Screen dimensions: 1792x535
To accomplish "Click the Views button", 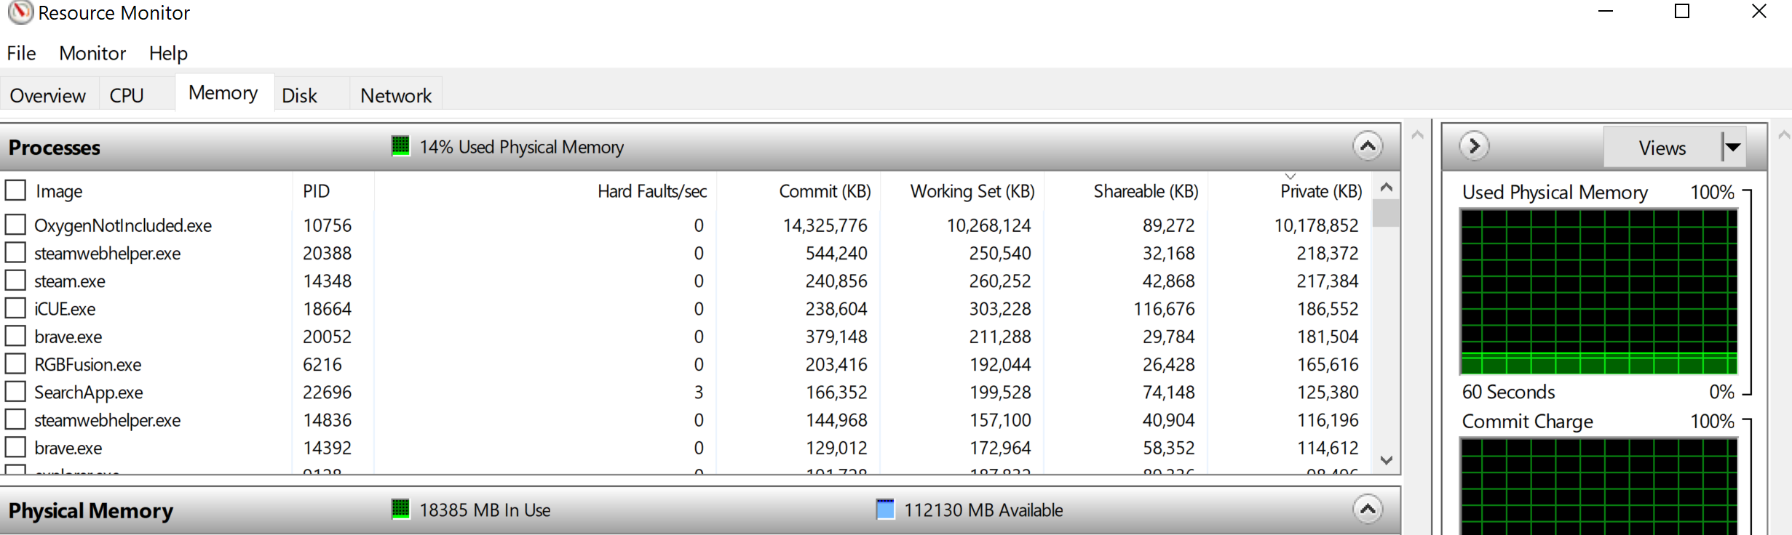I will point(1662,148).
